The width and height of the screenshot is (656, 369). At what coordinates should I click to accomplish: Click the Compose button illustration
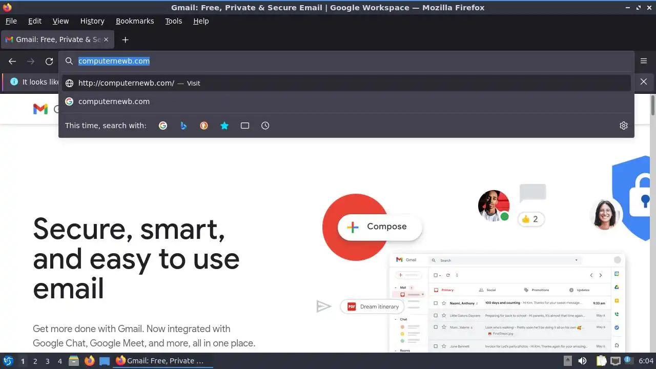[x=379, y=227]
